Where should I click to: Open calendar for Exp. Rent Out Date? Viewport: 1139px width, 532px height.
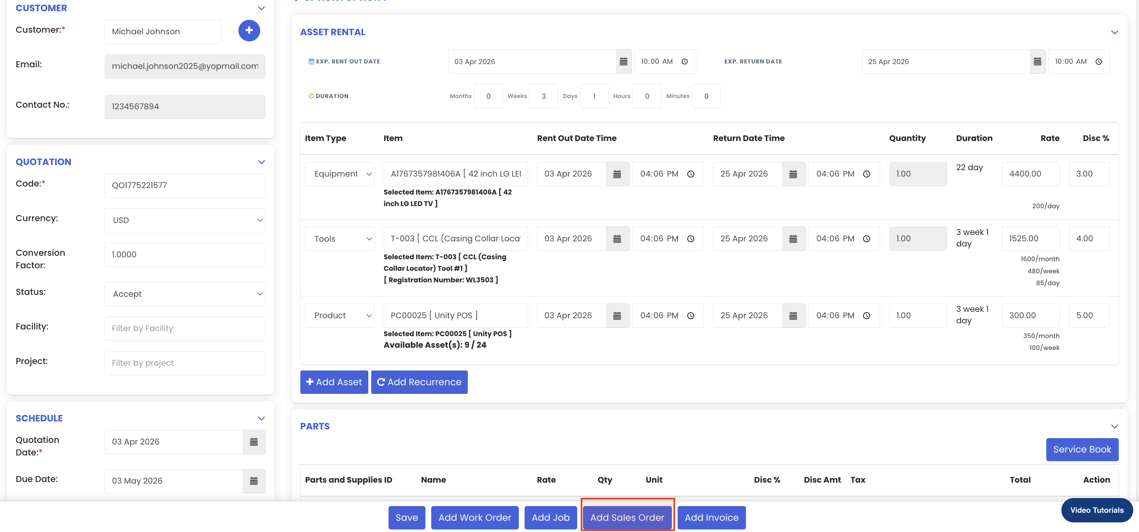pos(623,62)
